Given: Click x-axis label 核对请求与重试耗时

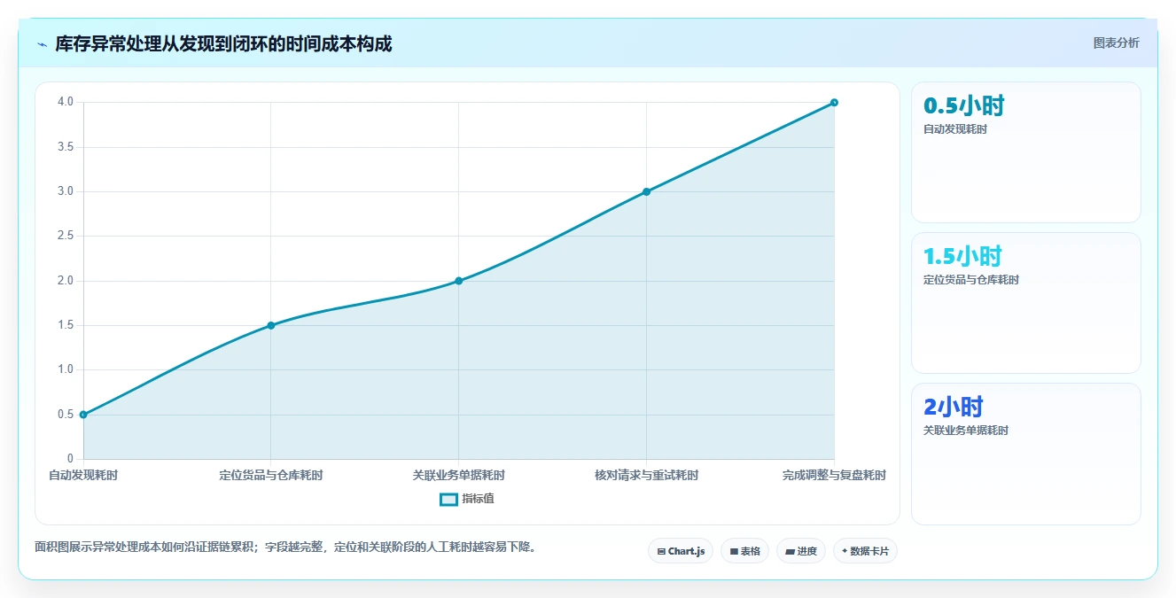Looking at the screenshot, I should (x=647, y=476).
